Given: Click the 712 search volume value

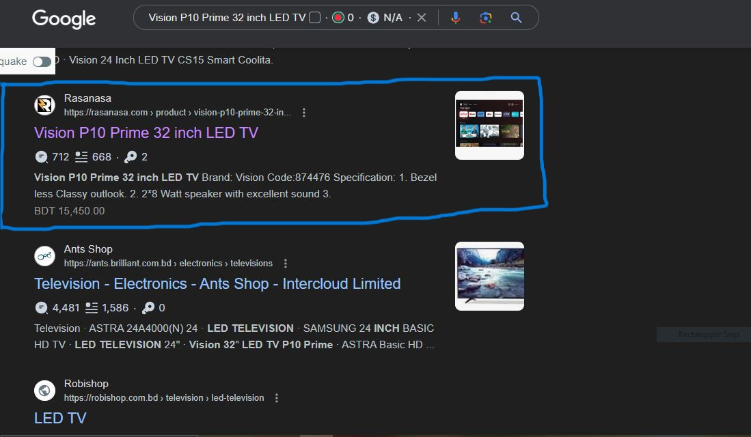Looking at the screenshot, I should coord(60,157).
